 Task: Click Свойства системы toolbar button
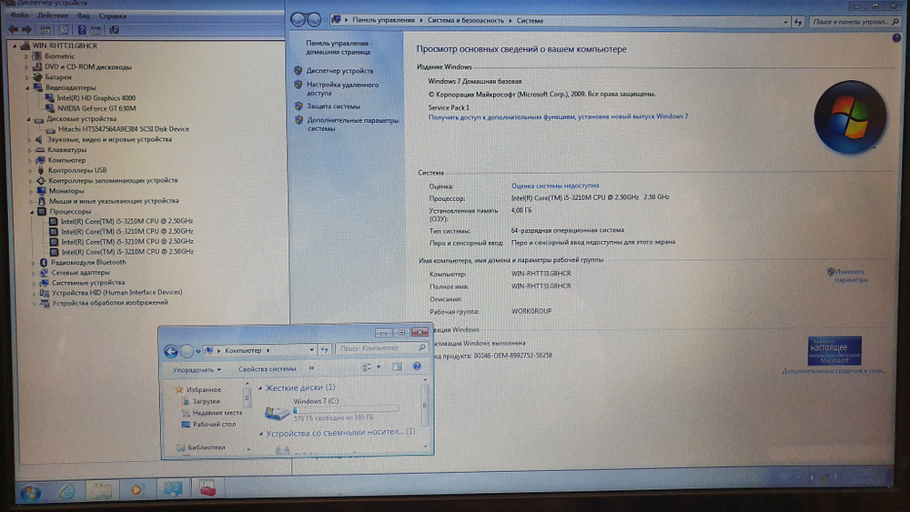267,369
